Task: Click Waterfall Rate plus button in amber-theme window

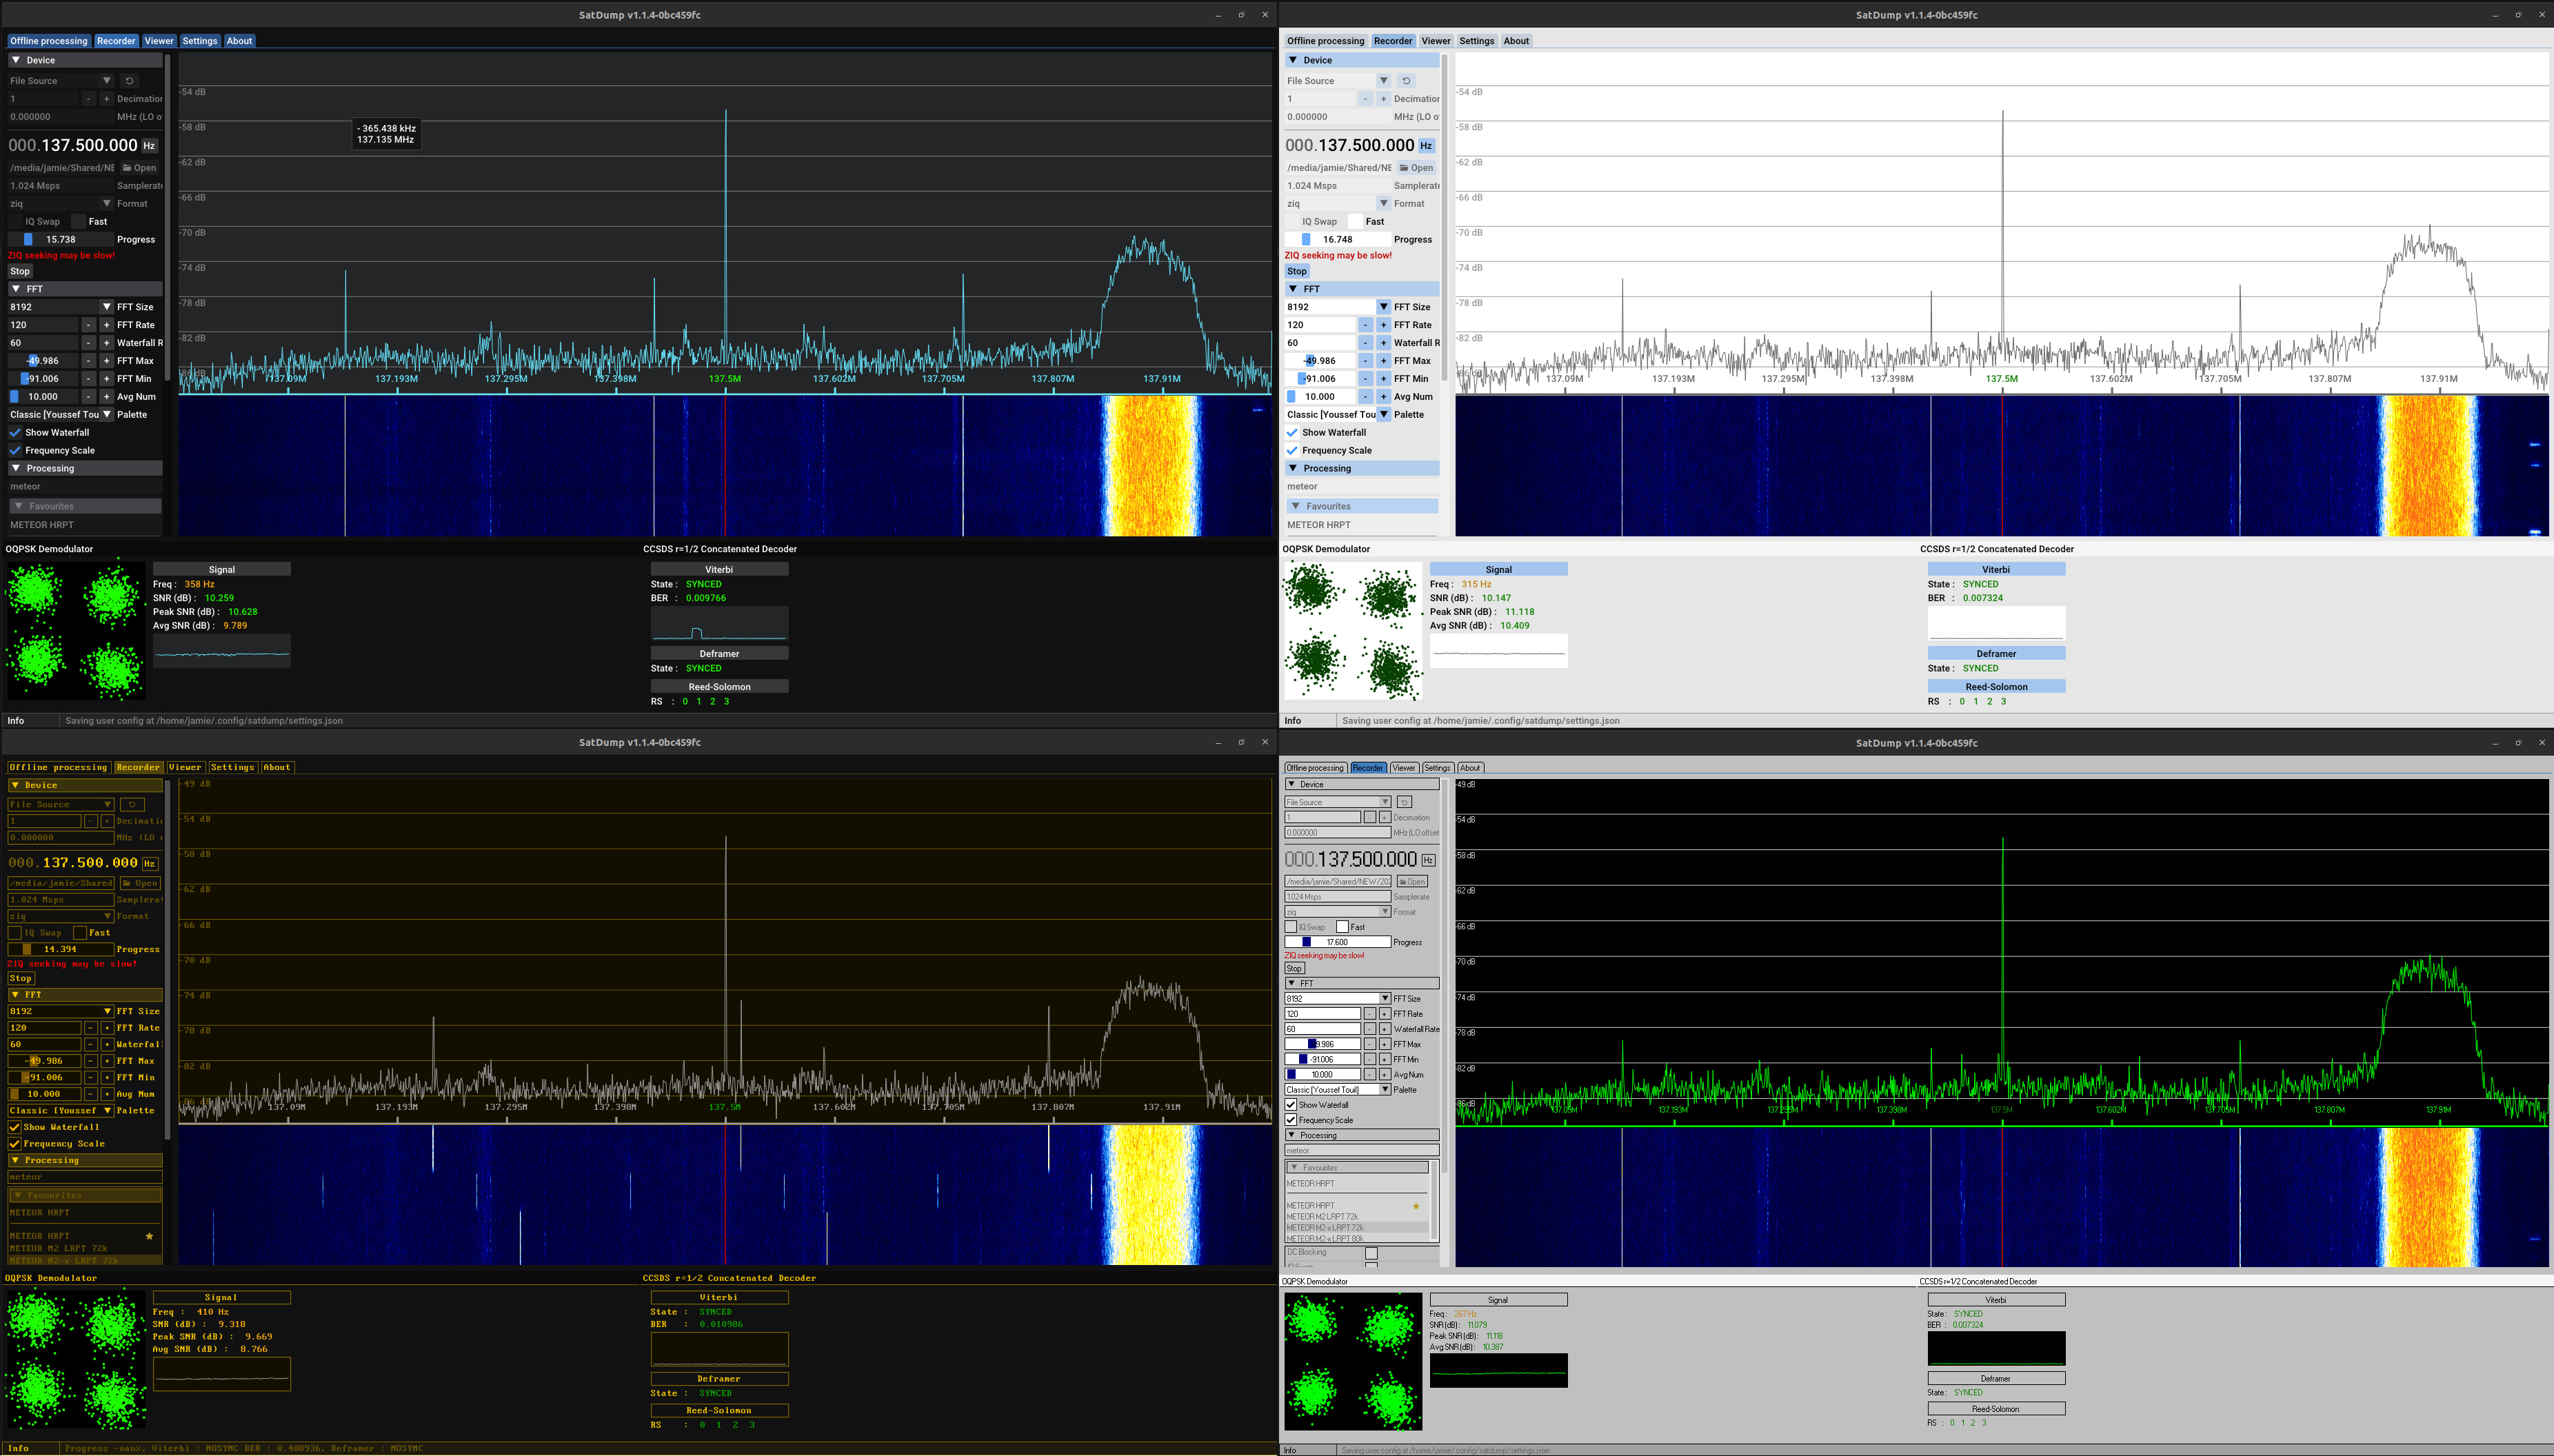Action: [107, 1044]
